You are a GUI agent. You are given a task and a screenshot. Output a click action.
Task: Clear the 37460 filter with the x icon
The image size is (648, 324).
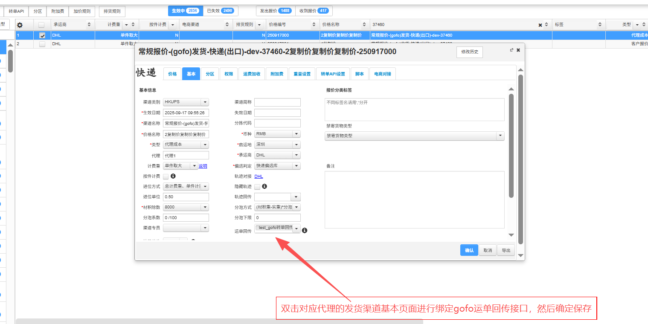(x=540, y=25)
